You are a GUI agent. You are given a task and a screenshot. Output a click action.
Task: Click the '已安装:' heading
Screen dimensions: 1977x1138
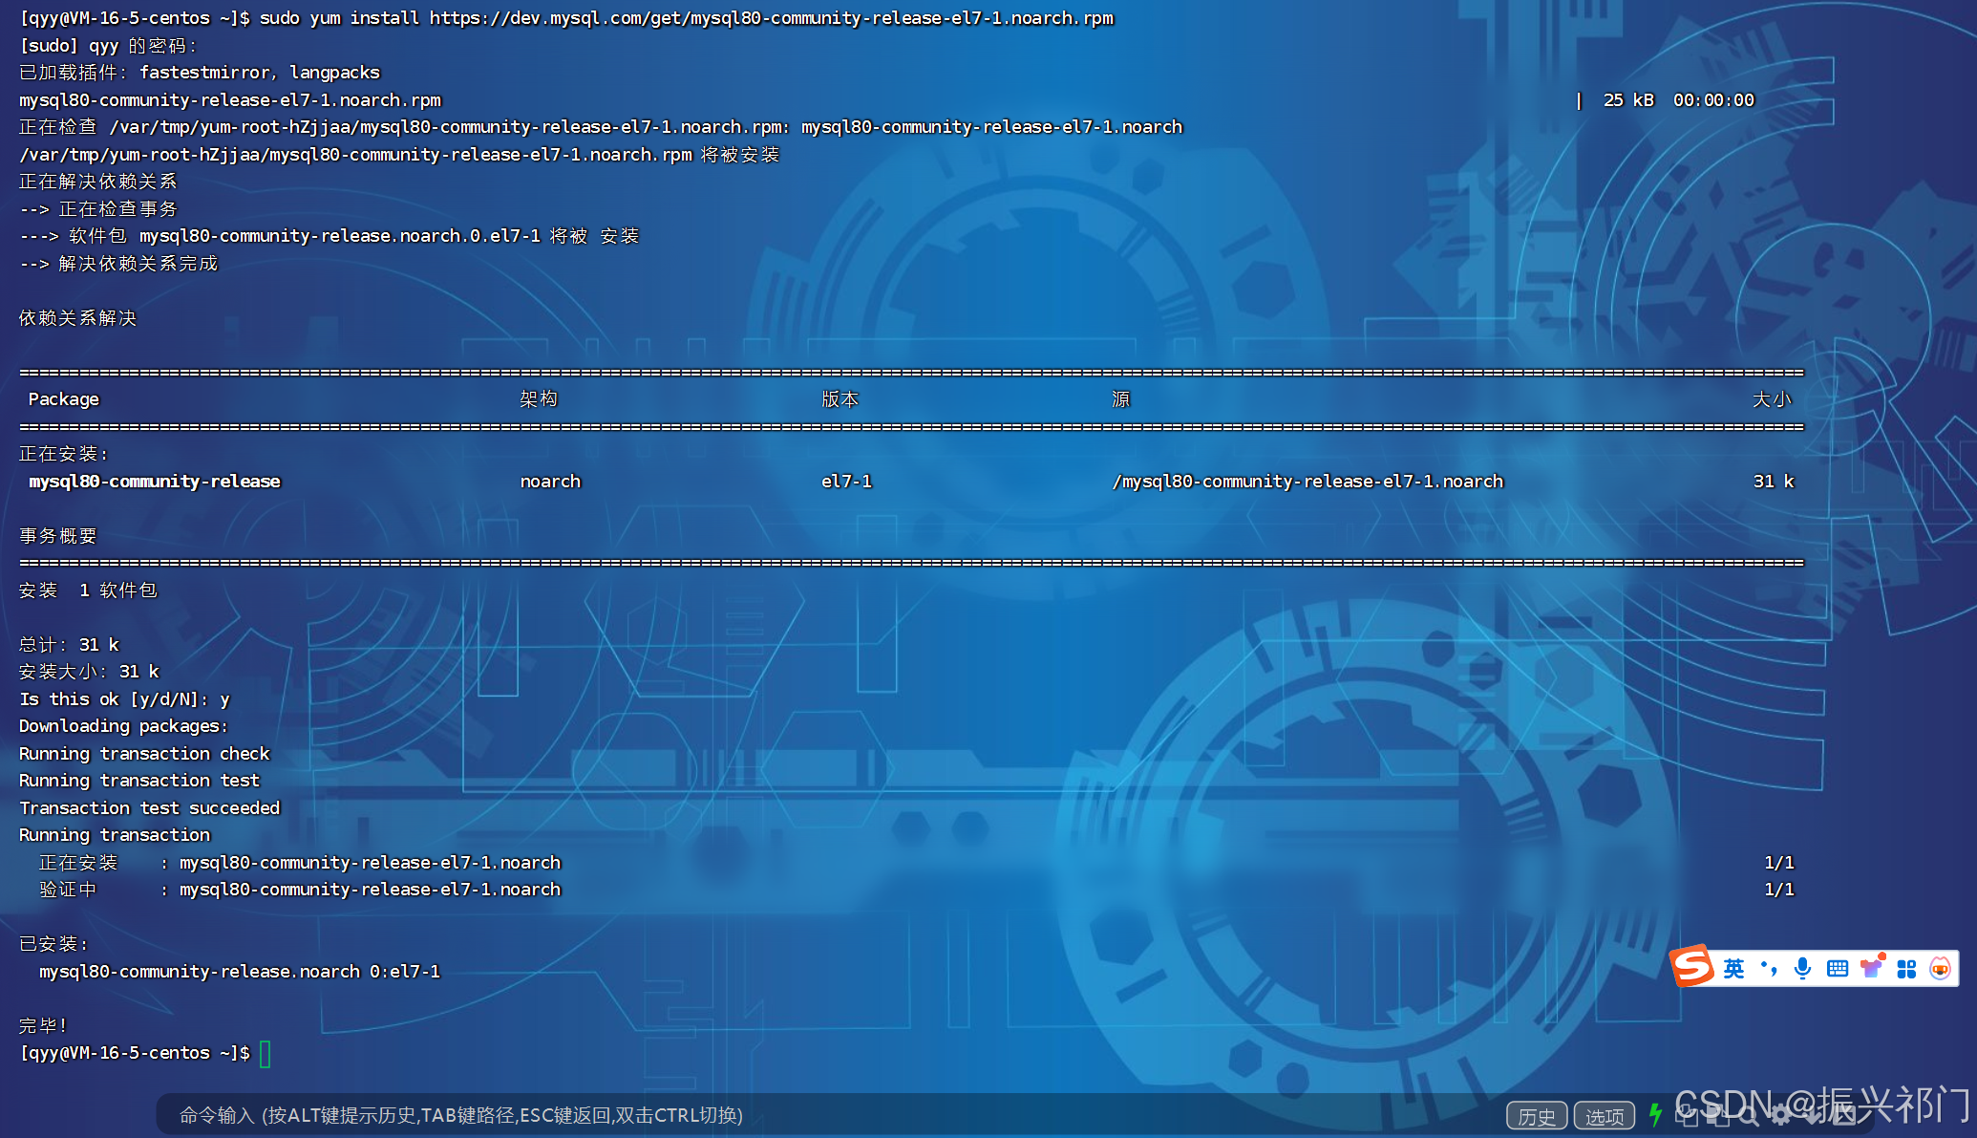(x=53, y=944)
